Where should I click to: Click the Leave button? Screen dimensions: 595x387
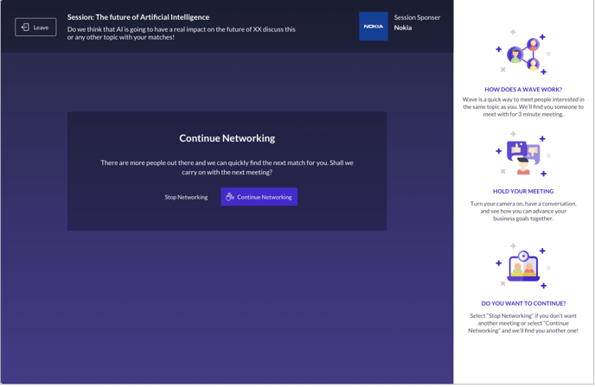pyautogui.click(x=35, y=28)
